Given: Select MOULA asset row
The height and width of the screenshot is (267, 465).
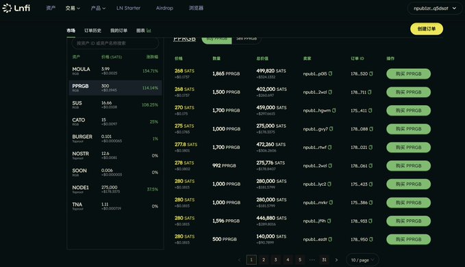Looking at the screenshot, I should tap(115, 71).
